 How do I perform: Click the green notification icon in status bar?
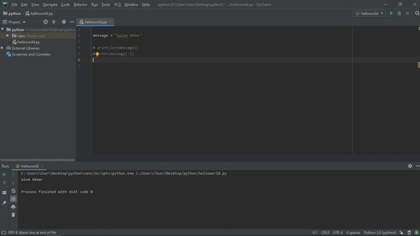coord(417,233)
